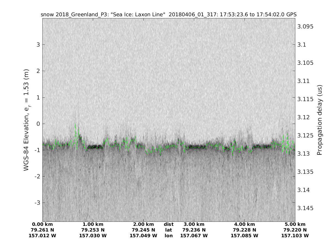Screen dimensions: 326x244
Task: Click the "79.261 N" latitude label
Action: click(x=42, y=230)
